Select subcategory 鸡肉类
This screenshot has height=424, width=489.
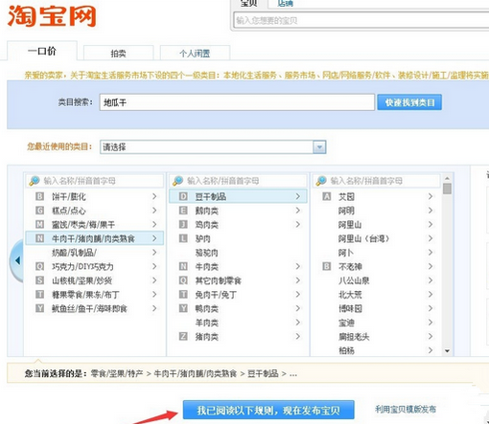[x=238, y=225]
